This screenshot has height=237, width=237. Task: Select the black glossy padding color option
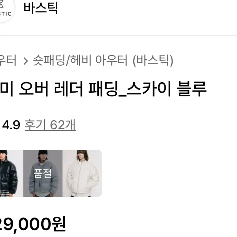point(11,173)
